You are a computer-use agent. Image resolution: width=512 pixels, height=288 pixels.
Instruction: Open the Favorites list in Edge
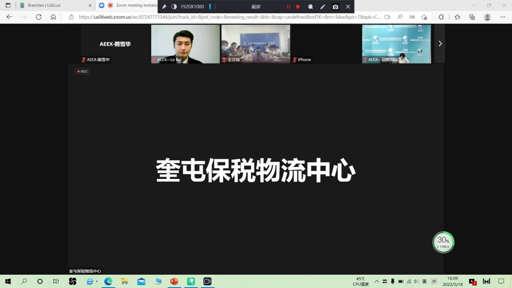click(x=457, y=17)
